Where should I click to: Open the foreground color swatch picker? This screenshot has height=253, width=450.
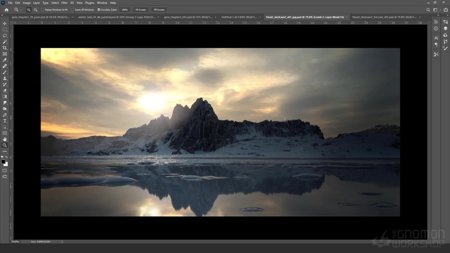[x=3, y=162]
